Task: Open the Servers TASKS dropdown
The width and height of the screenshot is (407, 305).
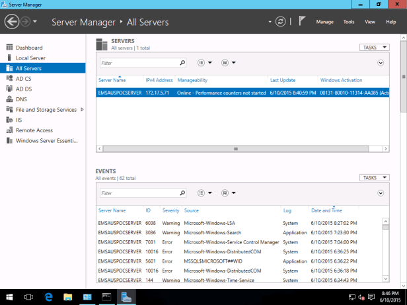Action: (x=374, y=48)
